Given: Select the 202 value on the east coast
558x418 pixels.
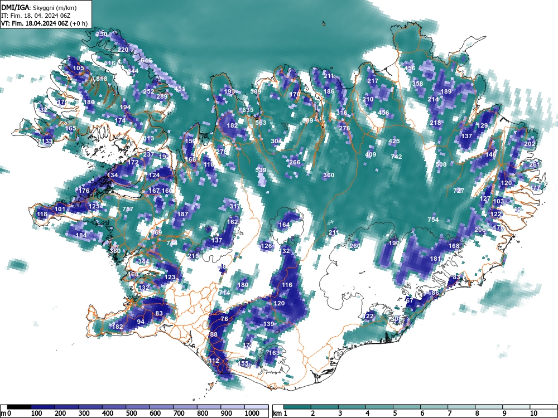Looking at the screenshot, I should pyautogui.click(x=530, y=144).
